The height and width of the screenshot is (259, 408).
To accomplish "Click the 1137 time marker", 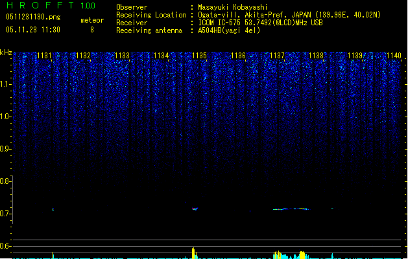I will click(278, 56).
